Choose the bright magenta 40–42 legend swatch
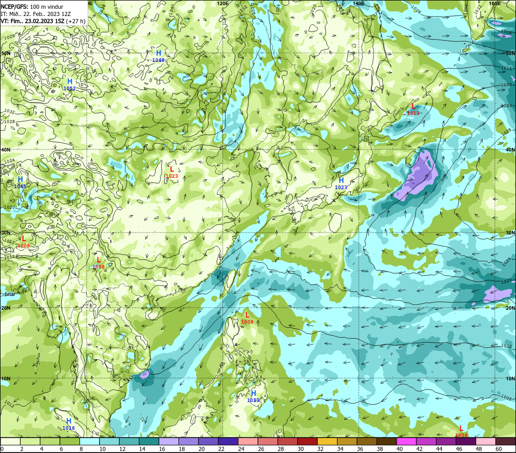Screen dimensions: 516x453 [x=407, y=441]
